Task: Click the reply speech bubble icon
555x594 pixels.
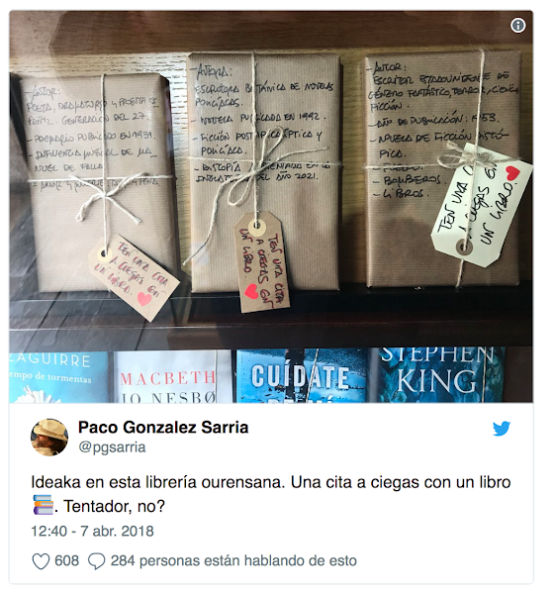Action: tap(96, 561)
